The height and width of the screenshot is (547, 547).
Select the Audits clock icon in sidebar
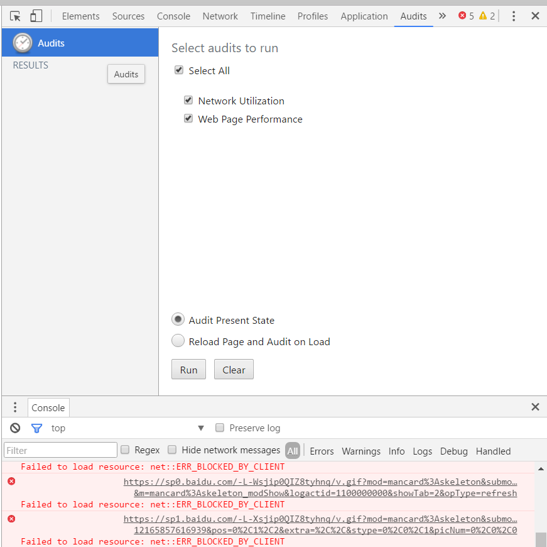(23, 43)
